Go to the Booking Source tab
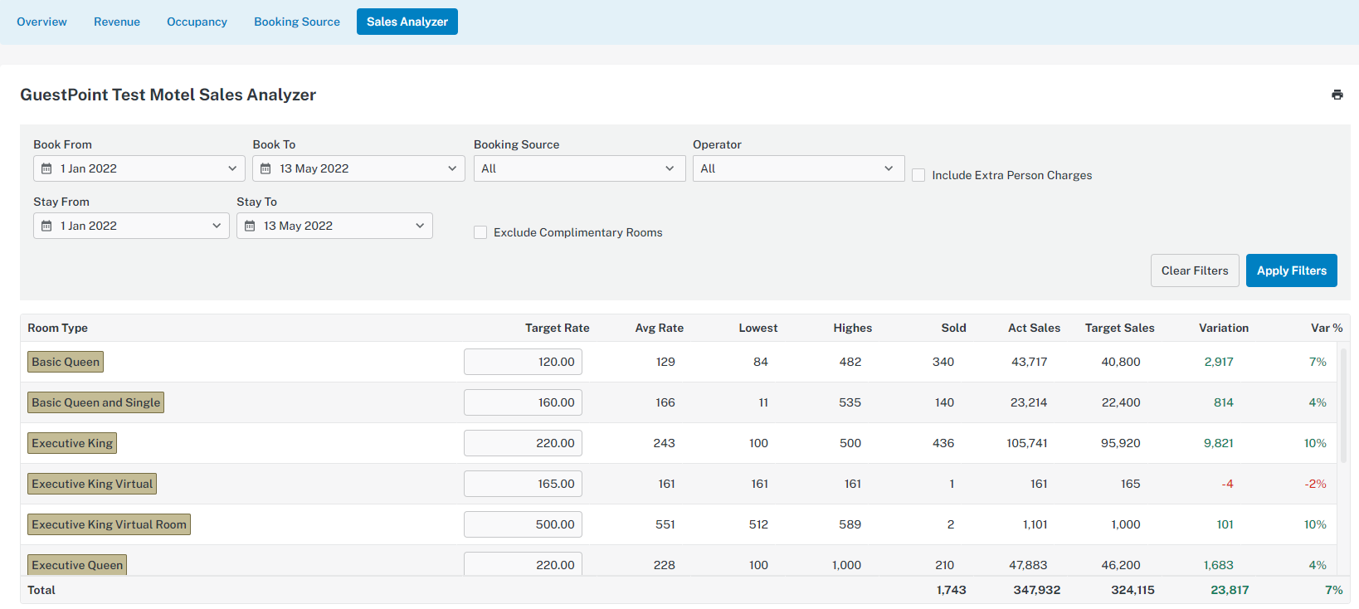This screenshot has height=609, width=1359. 297,22
